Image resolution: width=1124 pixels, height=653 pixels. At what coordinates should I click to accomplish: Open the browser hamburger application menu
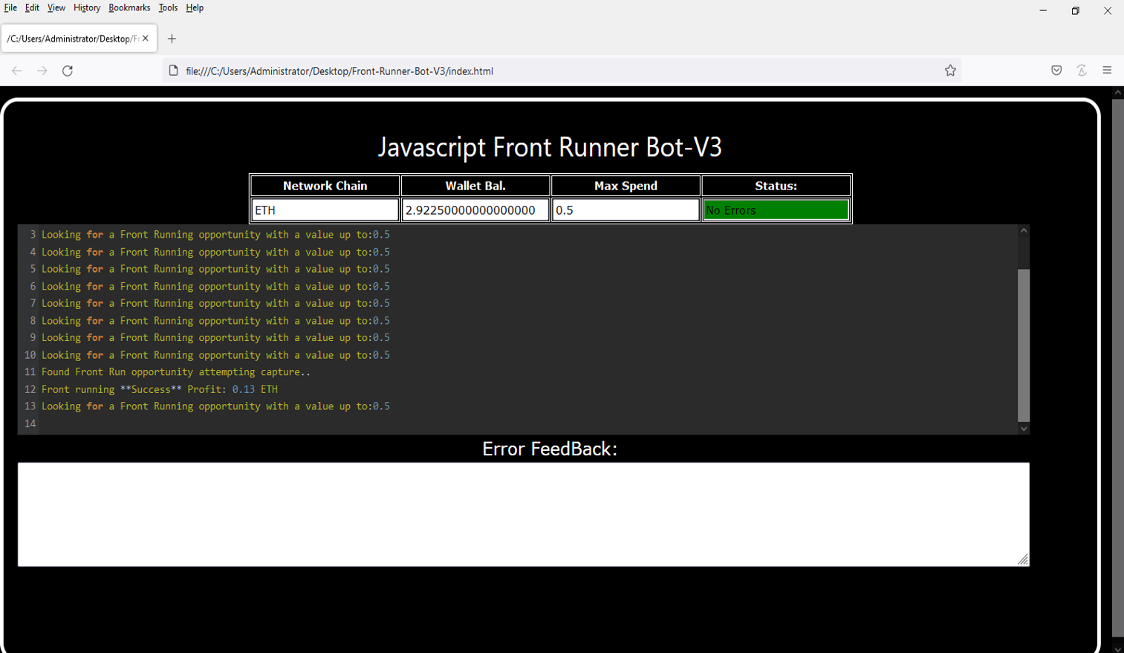click(x=1107, y=71)
